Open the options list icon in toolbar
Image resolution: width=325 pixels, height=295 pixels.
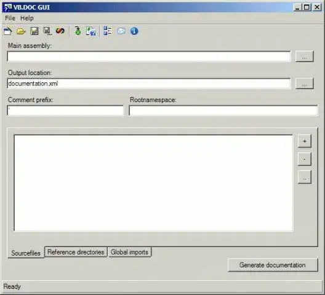(108, 31)
